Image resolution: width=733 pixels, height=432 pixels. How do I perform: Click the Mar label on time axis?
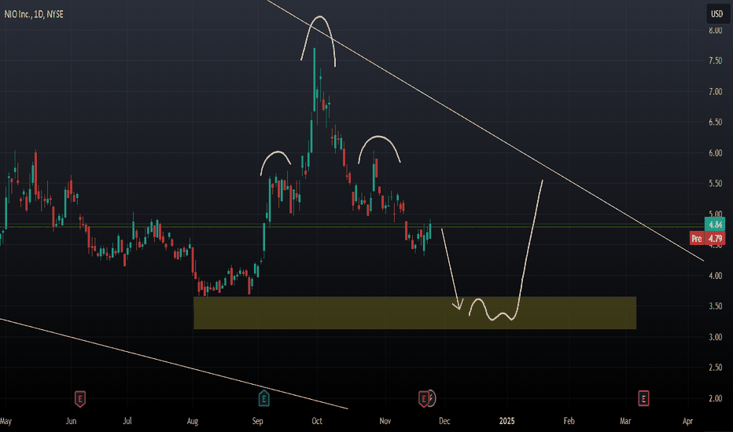(x=625, y=421)
